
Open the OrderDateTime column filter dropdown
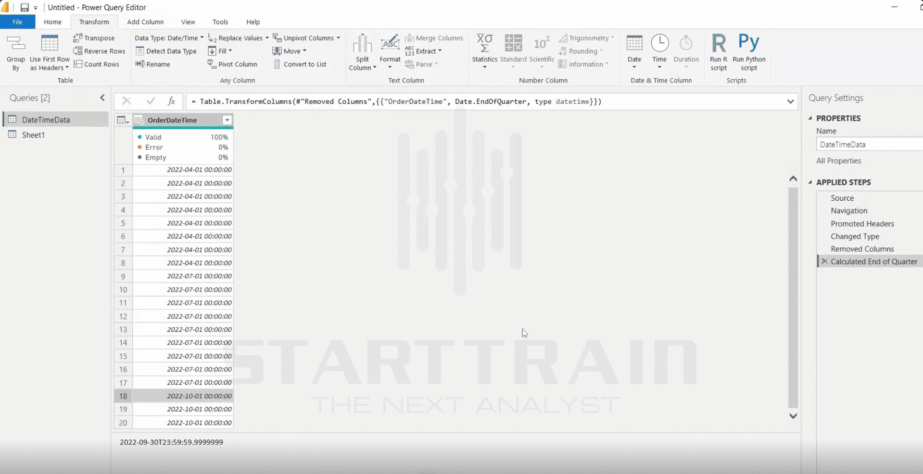(x=227, y=120)
